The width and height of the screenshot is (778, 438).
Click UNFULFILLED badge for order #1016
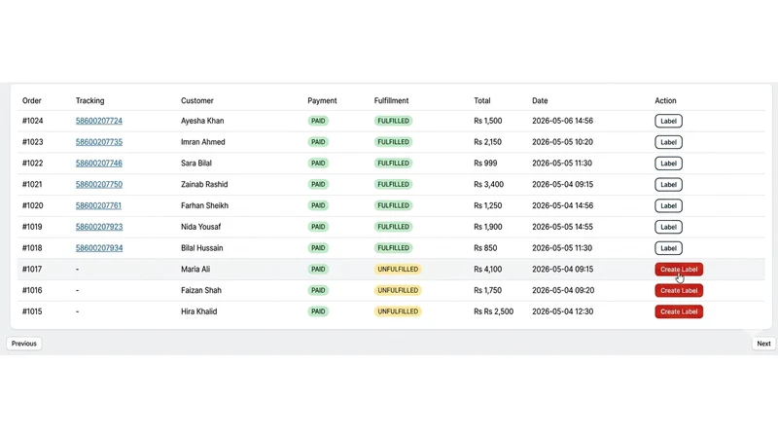398,290
